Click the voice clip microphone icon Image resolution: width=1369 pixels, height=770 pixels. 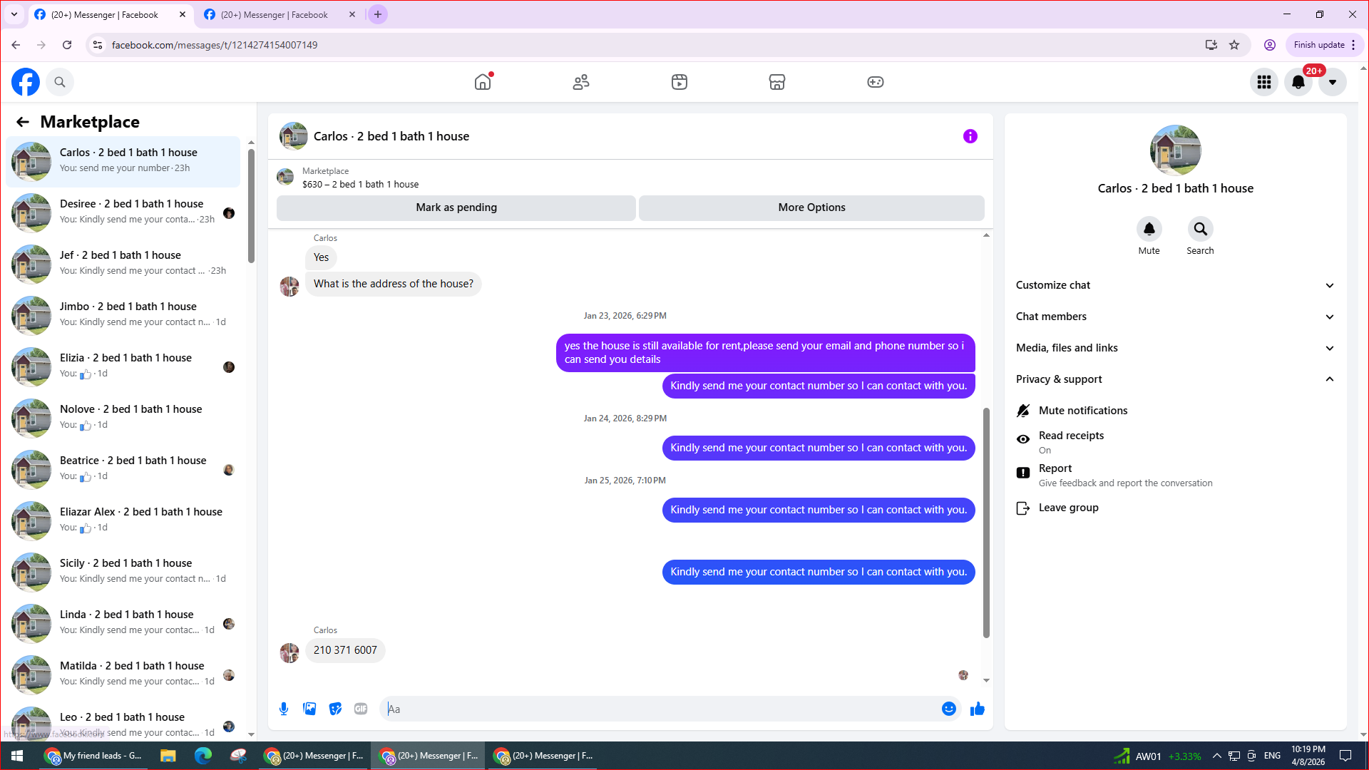[284, 709]
